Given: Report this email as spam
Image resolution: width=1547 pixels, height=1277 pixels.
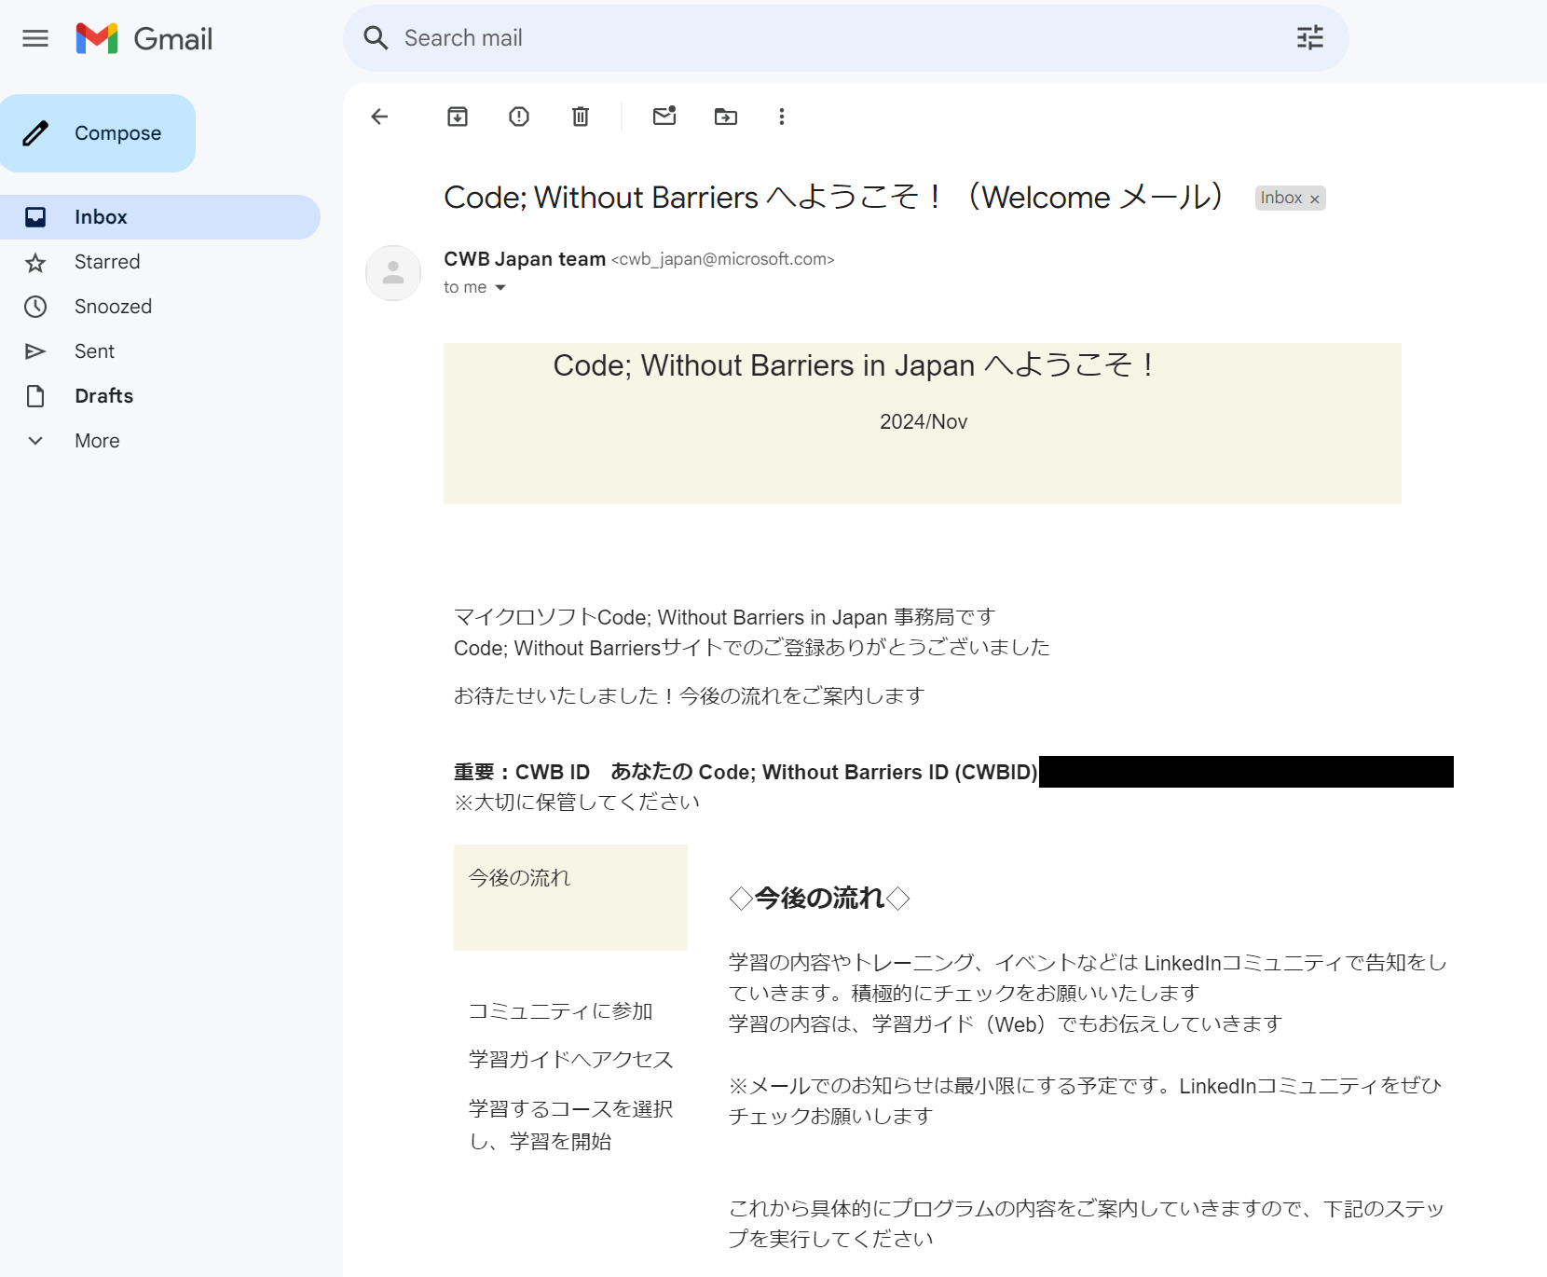Looking at the screenshot, I should (518, 117).
